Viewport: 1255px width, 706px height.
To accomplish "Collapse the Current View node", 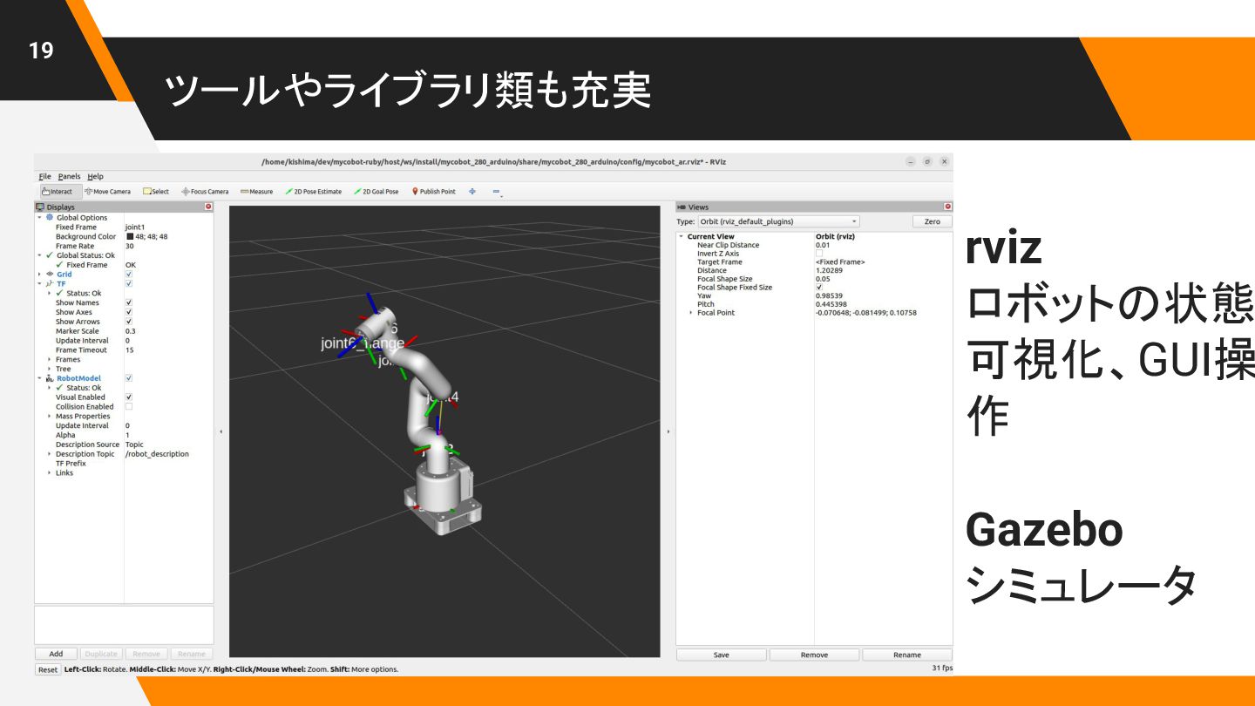I will (681, 236).
